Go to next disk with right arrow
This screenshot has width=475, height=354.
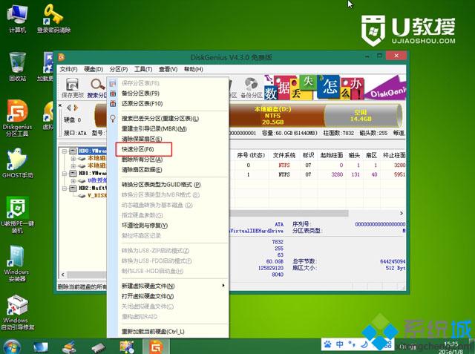(76, 108)
